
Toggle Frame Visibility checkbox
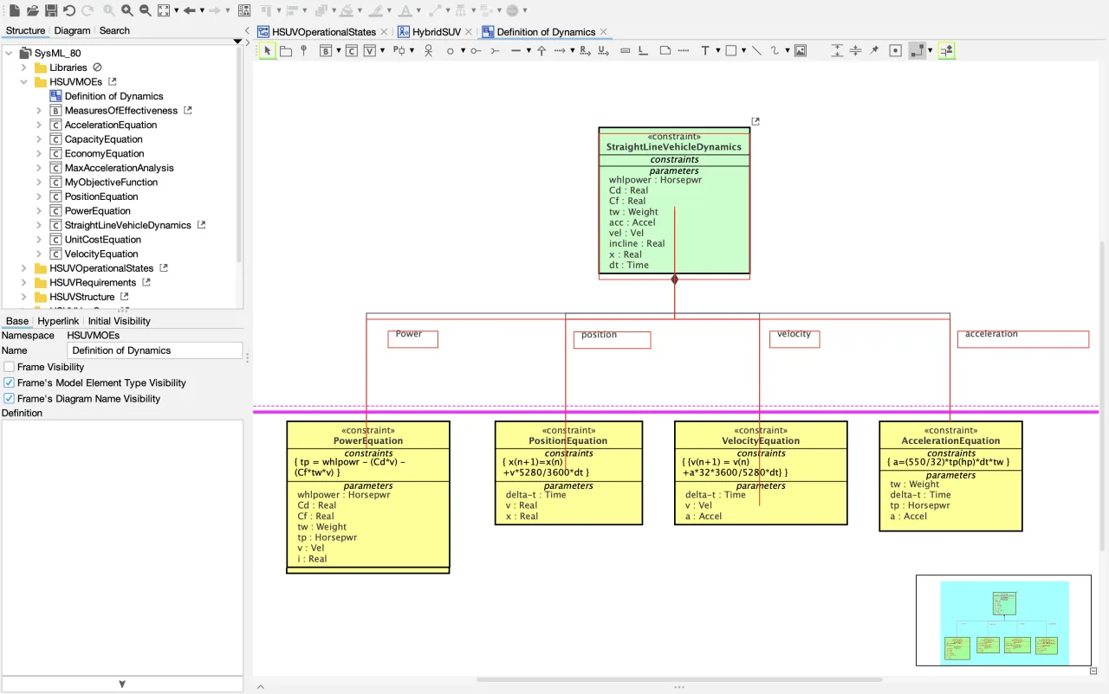[x=10, y=367]
